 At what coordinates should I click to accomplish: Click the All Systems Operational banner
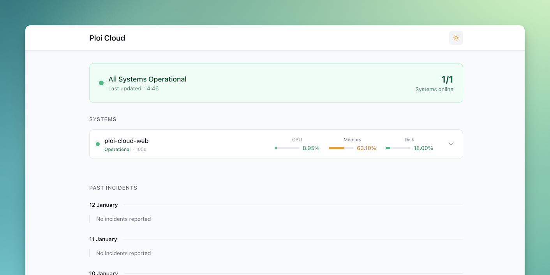pyautogui.click(x=276, y=83)
